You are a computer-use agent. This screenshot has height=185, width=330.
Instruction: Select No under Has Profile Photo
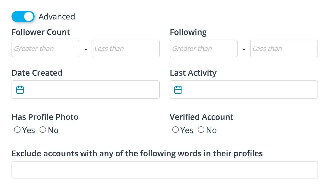click(43, 130)
